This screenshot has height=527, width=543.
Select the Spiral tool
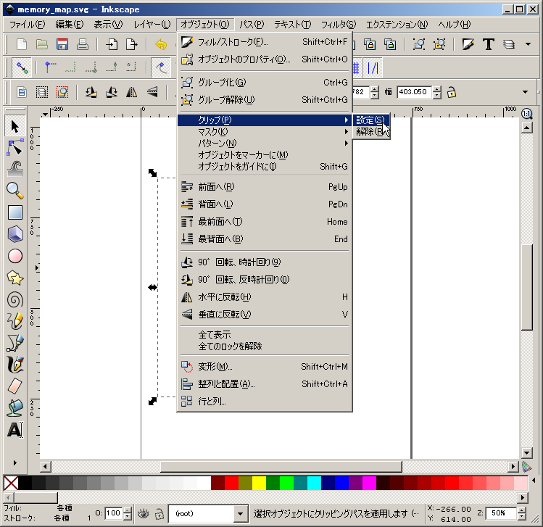pos(15,300)
